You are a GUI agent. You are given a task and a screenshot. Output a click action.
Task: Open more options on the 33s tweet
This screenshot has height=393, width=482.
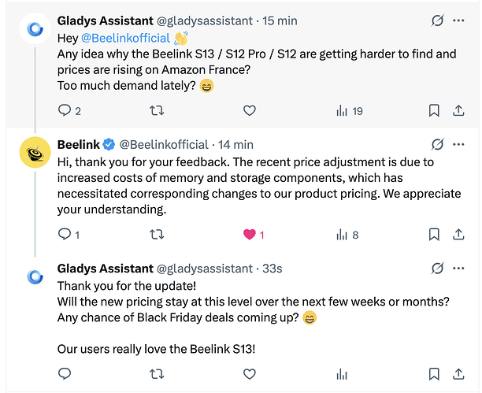click(461, 269)
